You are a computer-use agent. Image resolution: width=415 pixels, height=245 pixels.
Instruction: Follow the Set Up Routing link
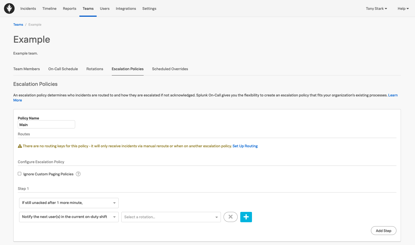(245, 146)
